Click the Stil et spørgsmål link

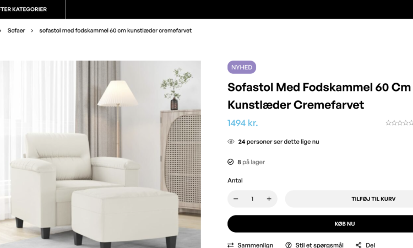tap(319, 245)
